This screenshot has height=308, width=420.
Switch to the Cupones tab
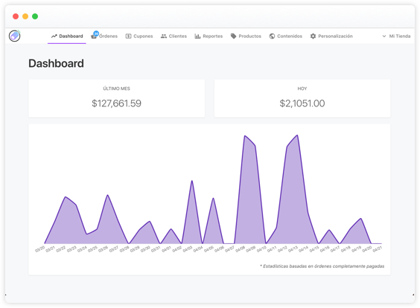(x=143, y=36)
